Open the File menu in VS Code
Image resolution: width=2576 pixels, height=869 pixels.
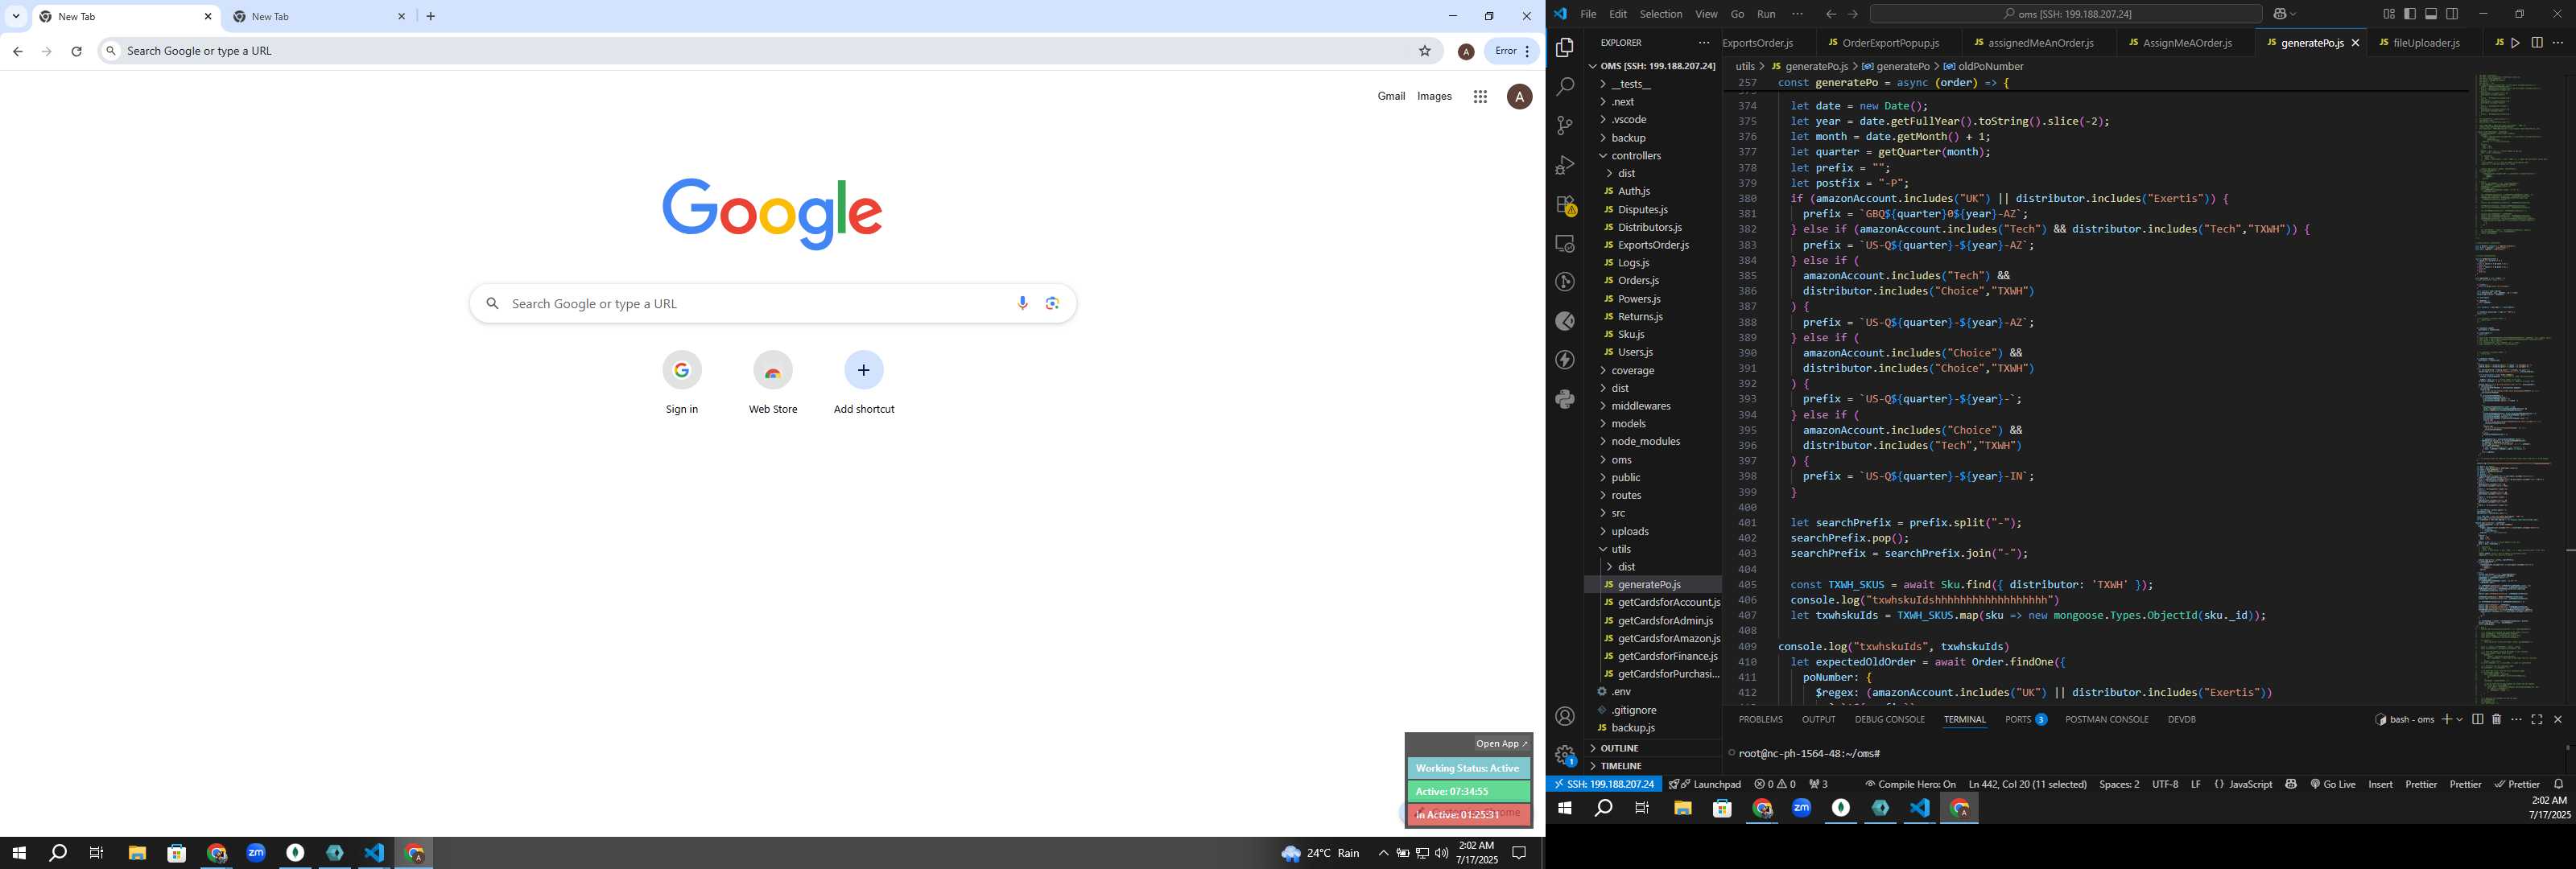[1588, 14]
